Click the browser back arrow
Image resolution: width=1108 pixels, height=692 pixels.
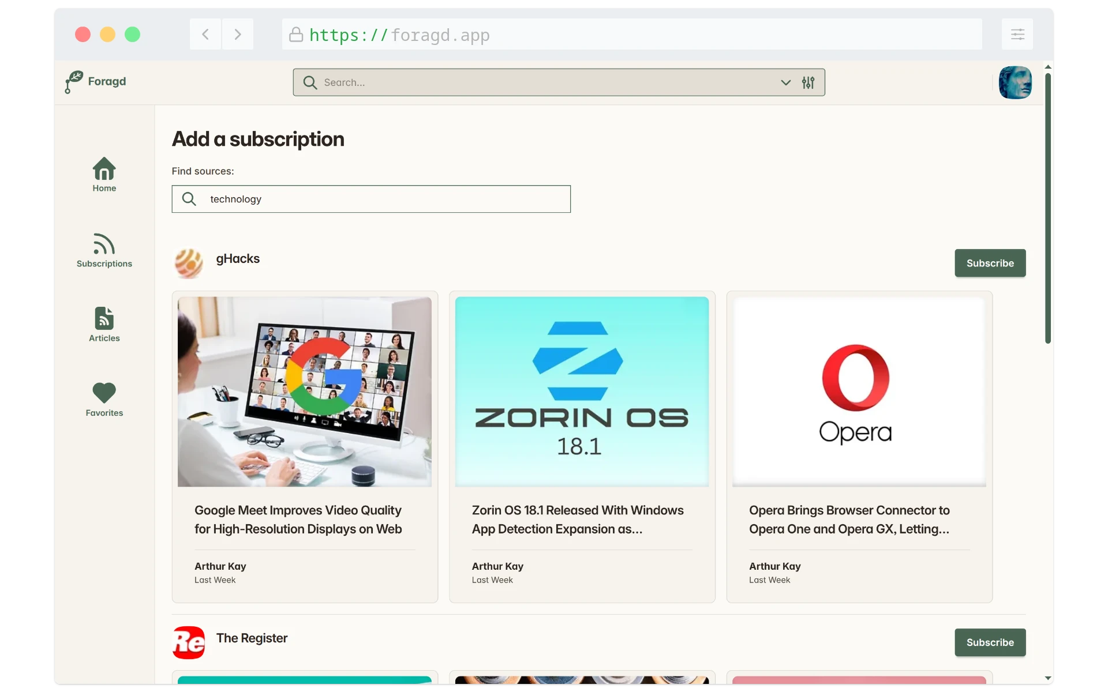click(x=205, y=34)
